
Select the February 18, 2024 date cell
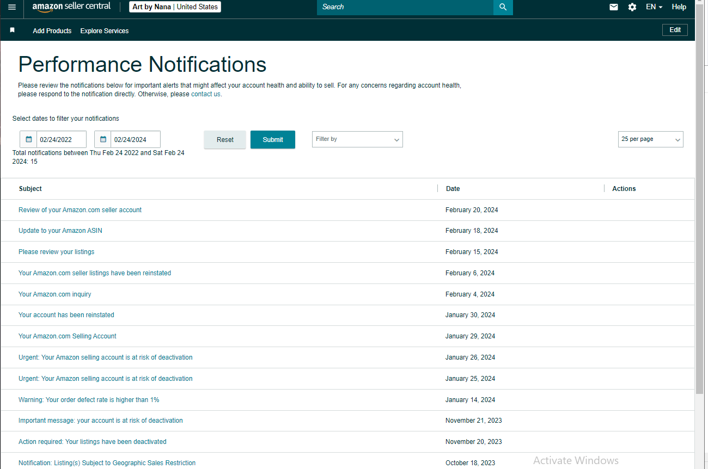point(472,231)
